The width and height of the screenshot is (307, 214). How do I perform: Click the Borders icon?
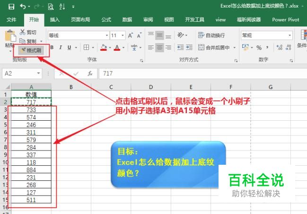tap(86, 47)
